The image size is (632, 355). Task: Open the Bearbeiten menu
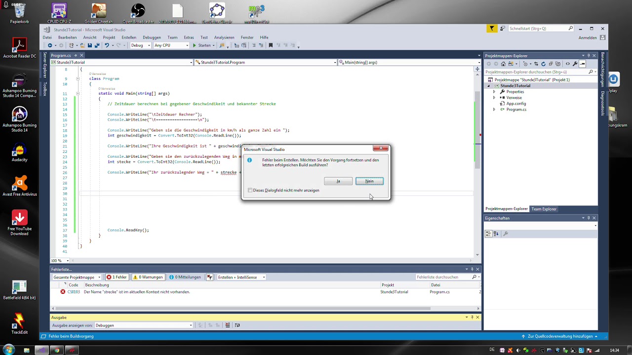tap(67, 37)
